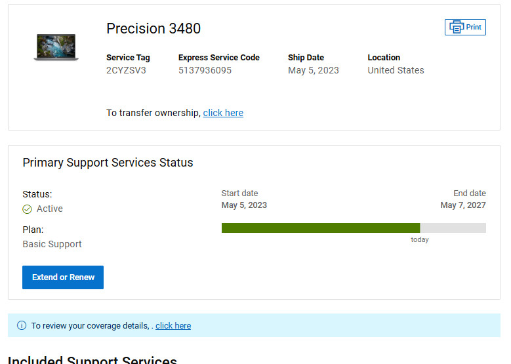Click the green warranty progress bar
The width and height of the screenshot is (511, 364).
click(x=321, y=228)
